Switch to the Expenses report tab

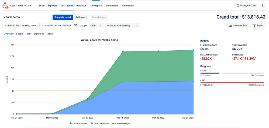[39, 34]
